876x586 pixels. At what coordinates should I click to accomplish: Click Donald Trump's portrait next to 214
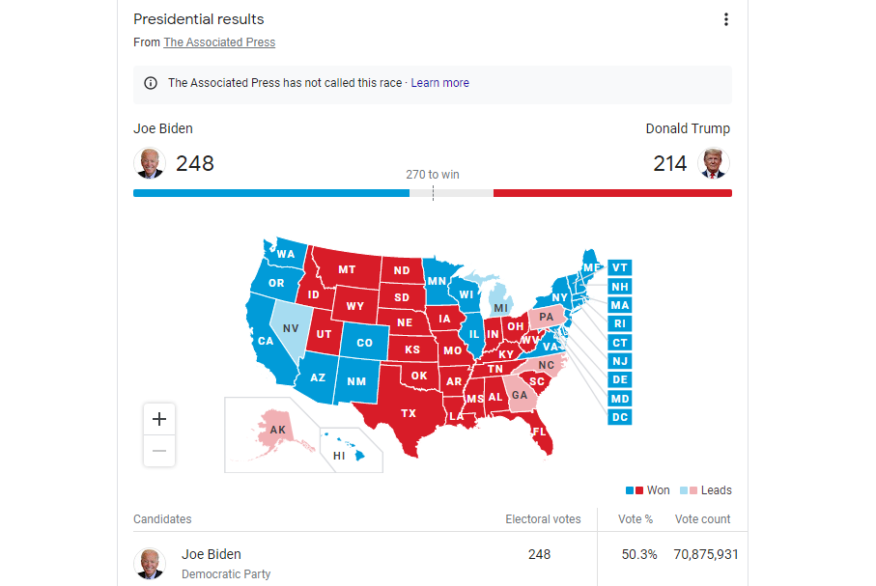pos(714,163)
